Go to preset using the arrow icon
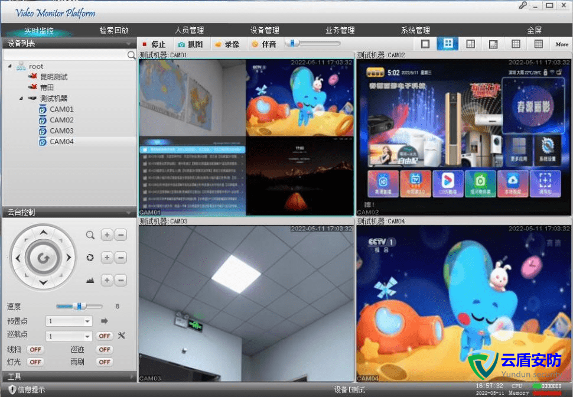Image resolution: width=573 pixels, height=397 pixels. (105, 321)
